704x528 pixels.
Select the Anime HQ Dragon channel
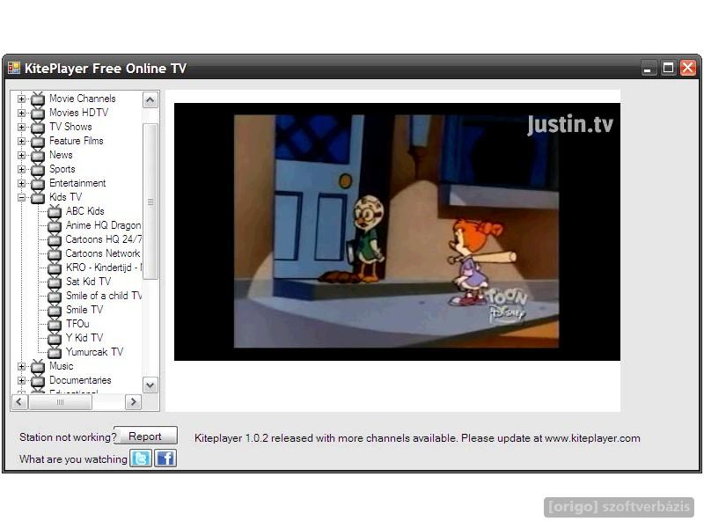click(x=103, y=225)
